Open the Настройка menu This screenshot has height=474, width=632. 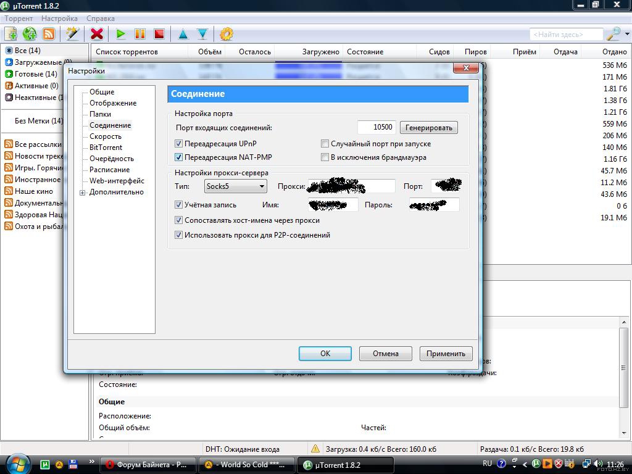click(x=59, y=18)
